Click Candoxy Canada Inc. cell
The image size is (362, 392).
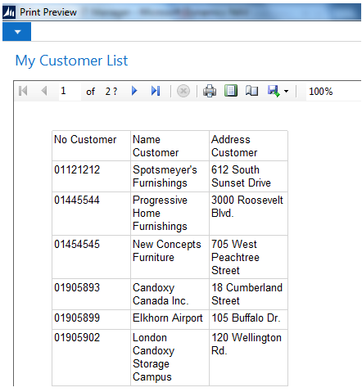click(x=170, y=294)
